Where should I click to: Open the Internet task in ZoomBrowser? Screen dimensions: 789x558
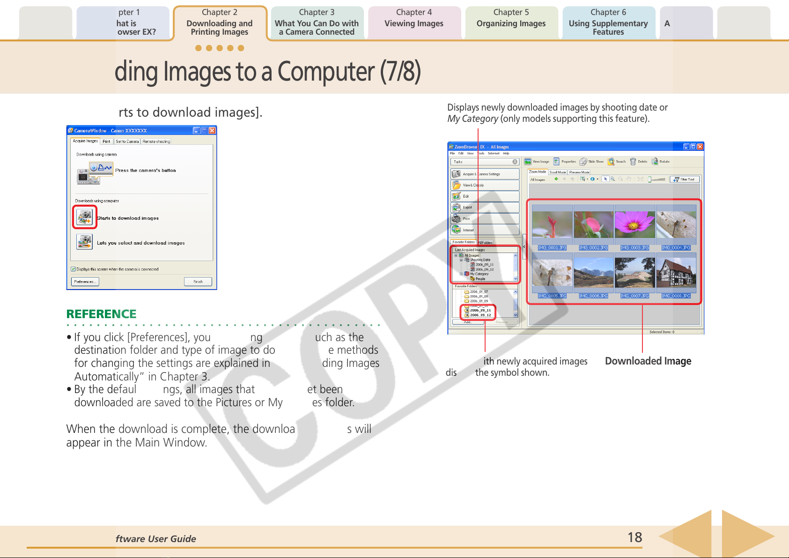click(x=485, y=230)
